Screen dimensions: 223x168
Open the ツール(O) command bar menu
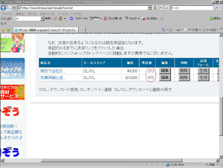coord(210,30)
